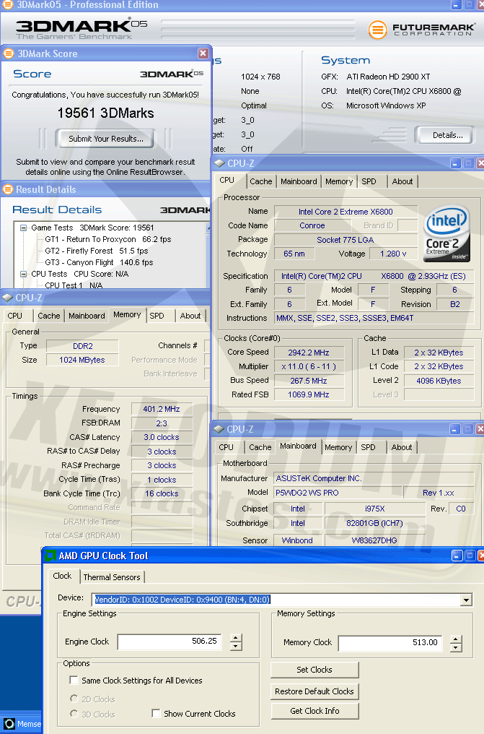This screenshot has height=734, width=484.
Task: Click the CPU-Z icon in memory window title
Action: click(7, 298)
